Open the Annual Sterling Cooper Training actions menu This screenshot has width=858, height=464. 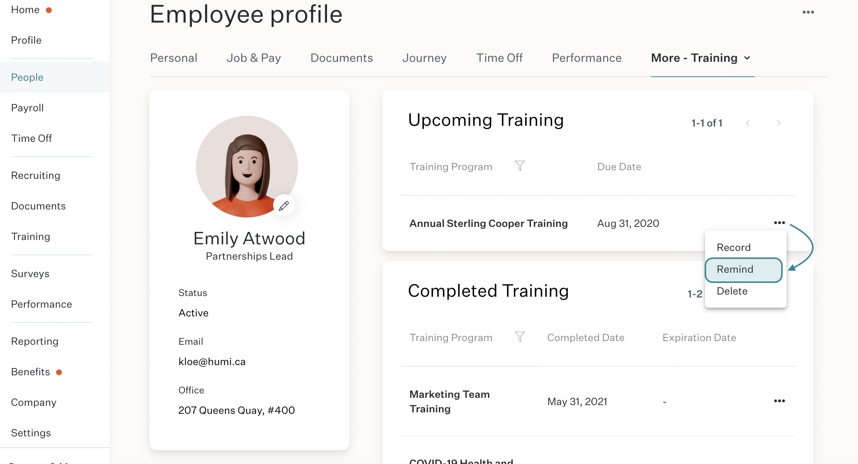[779, 223]
